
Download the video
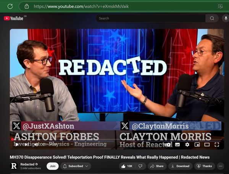[180, 166]
